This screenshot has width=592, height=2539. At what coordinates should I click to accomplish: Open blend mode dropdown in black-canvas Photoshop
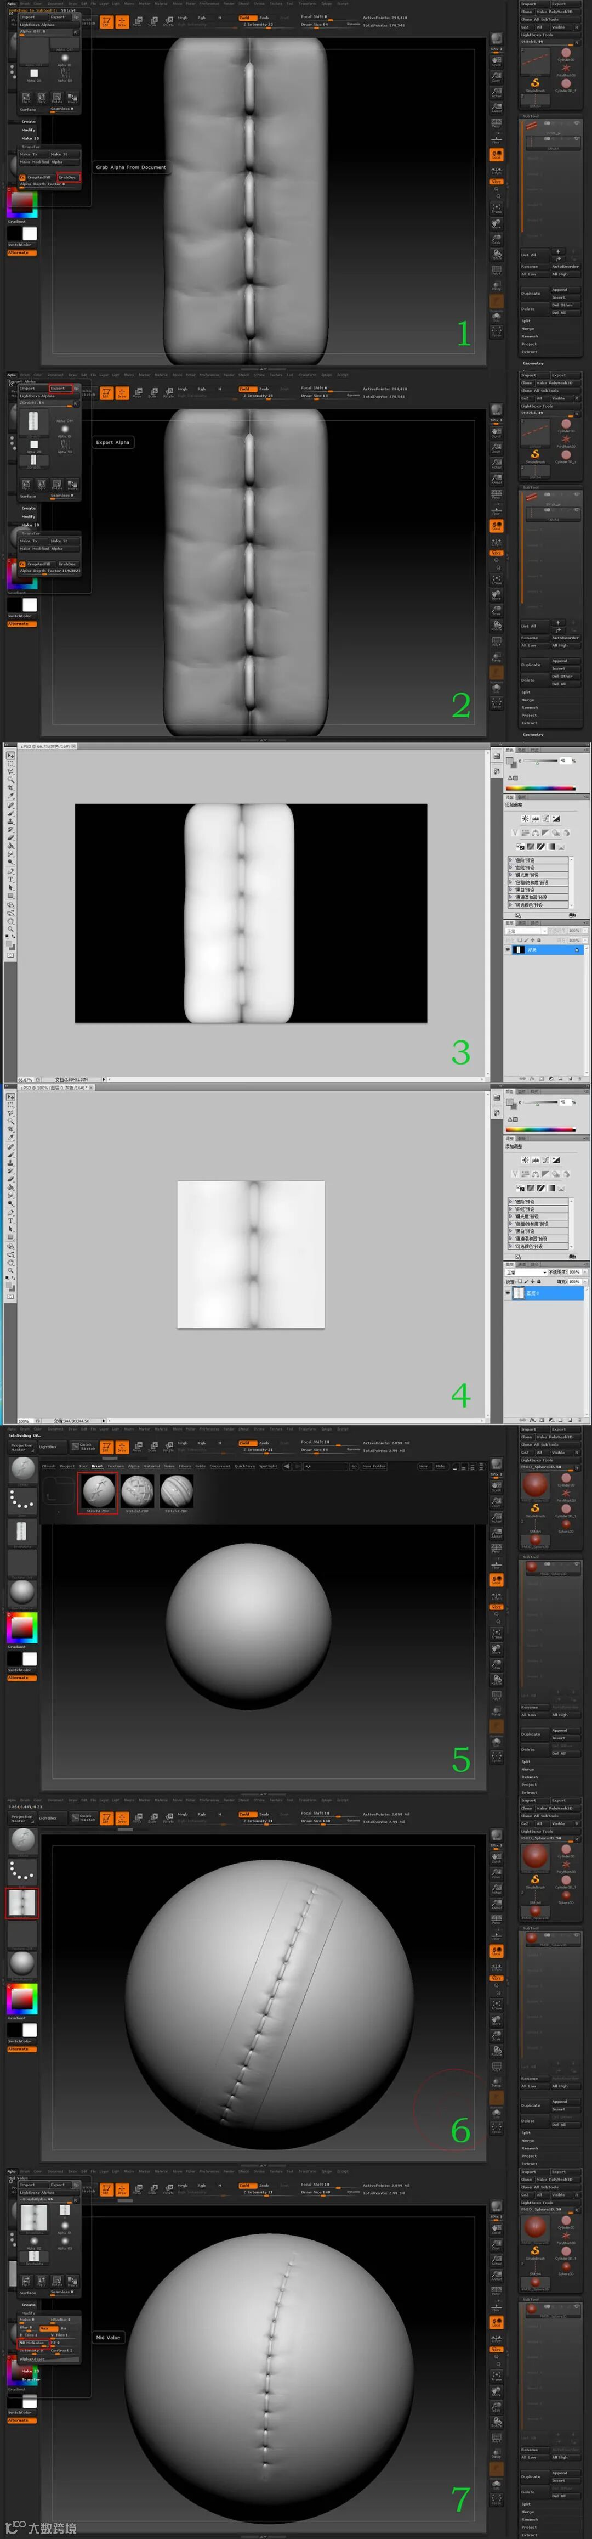point(525,931)
